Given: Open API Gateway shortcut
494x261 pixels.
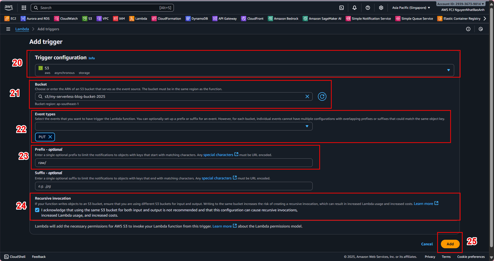Looking at the screenshot, I should point(225,19).
